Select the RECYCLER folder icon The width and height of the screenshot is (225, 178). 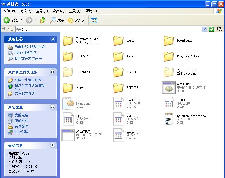pos(68,72)
